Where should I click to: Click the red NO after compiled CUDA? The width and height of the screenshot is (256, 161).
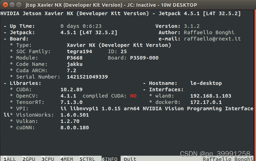click(133, 96)
